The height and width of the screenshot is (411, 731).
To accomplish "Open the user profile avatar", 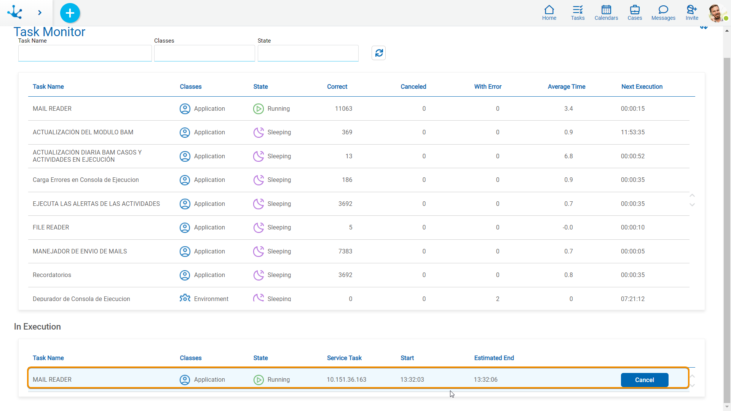I will (x=717, y=13).
